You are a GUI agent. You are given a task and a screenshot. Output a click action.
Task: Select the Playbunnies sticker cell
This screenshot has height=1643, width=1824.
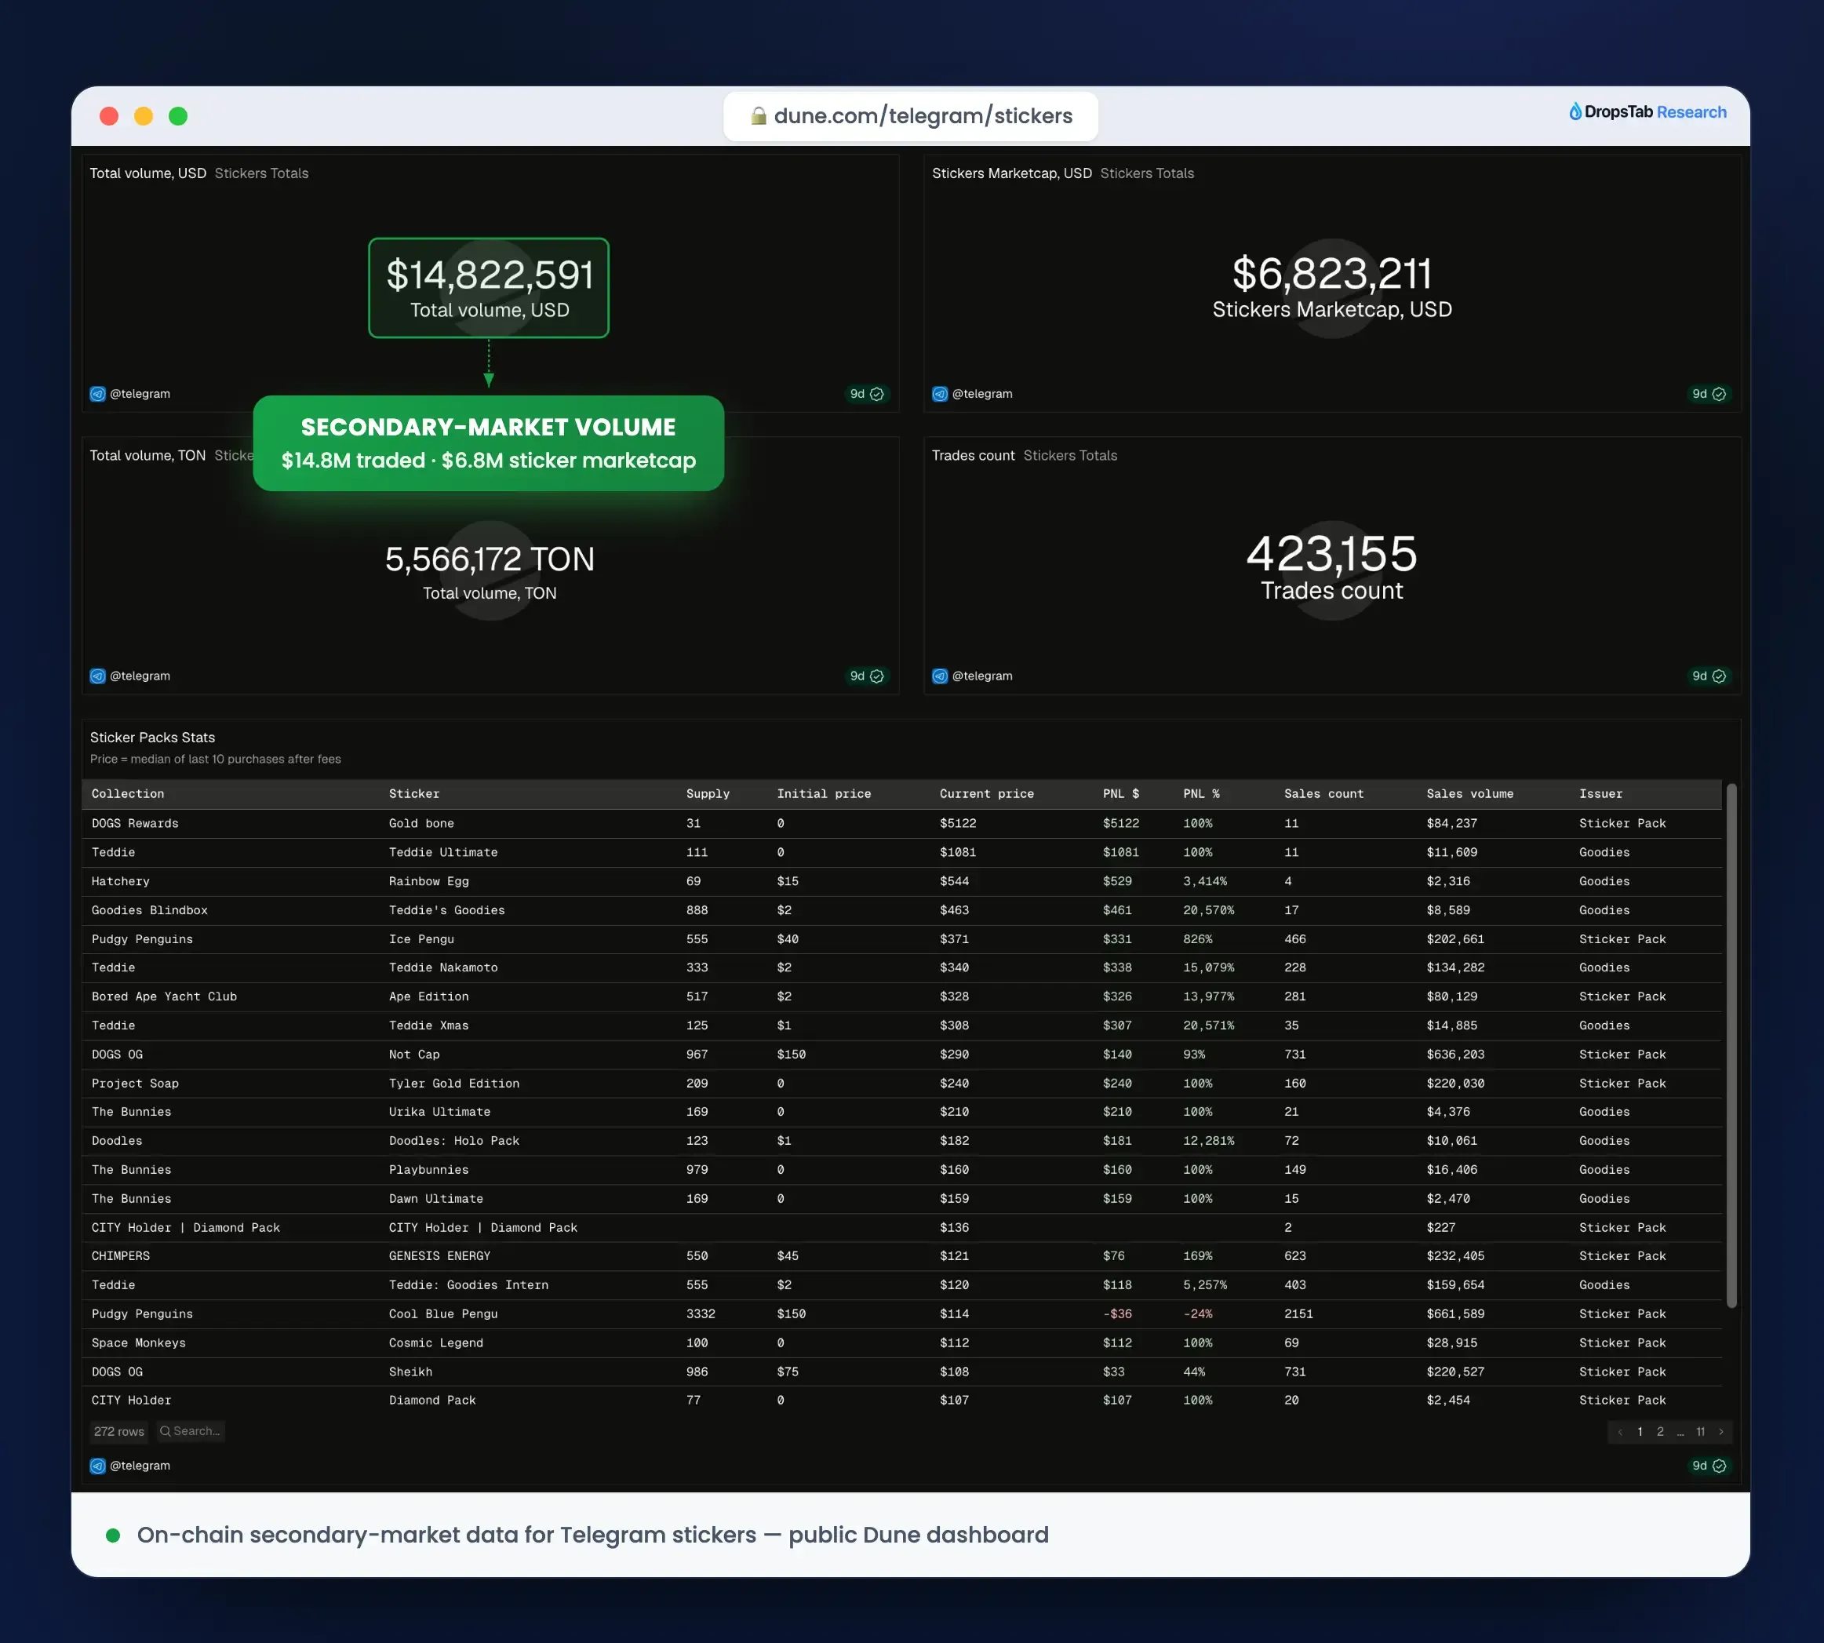click(x=428, y=1170)
